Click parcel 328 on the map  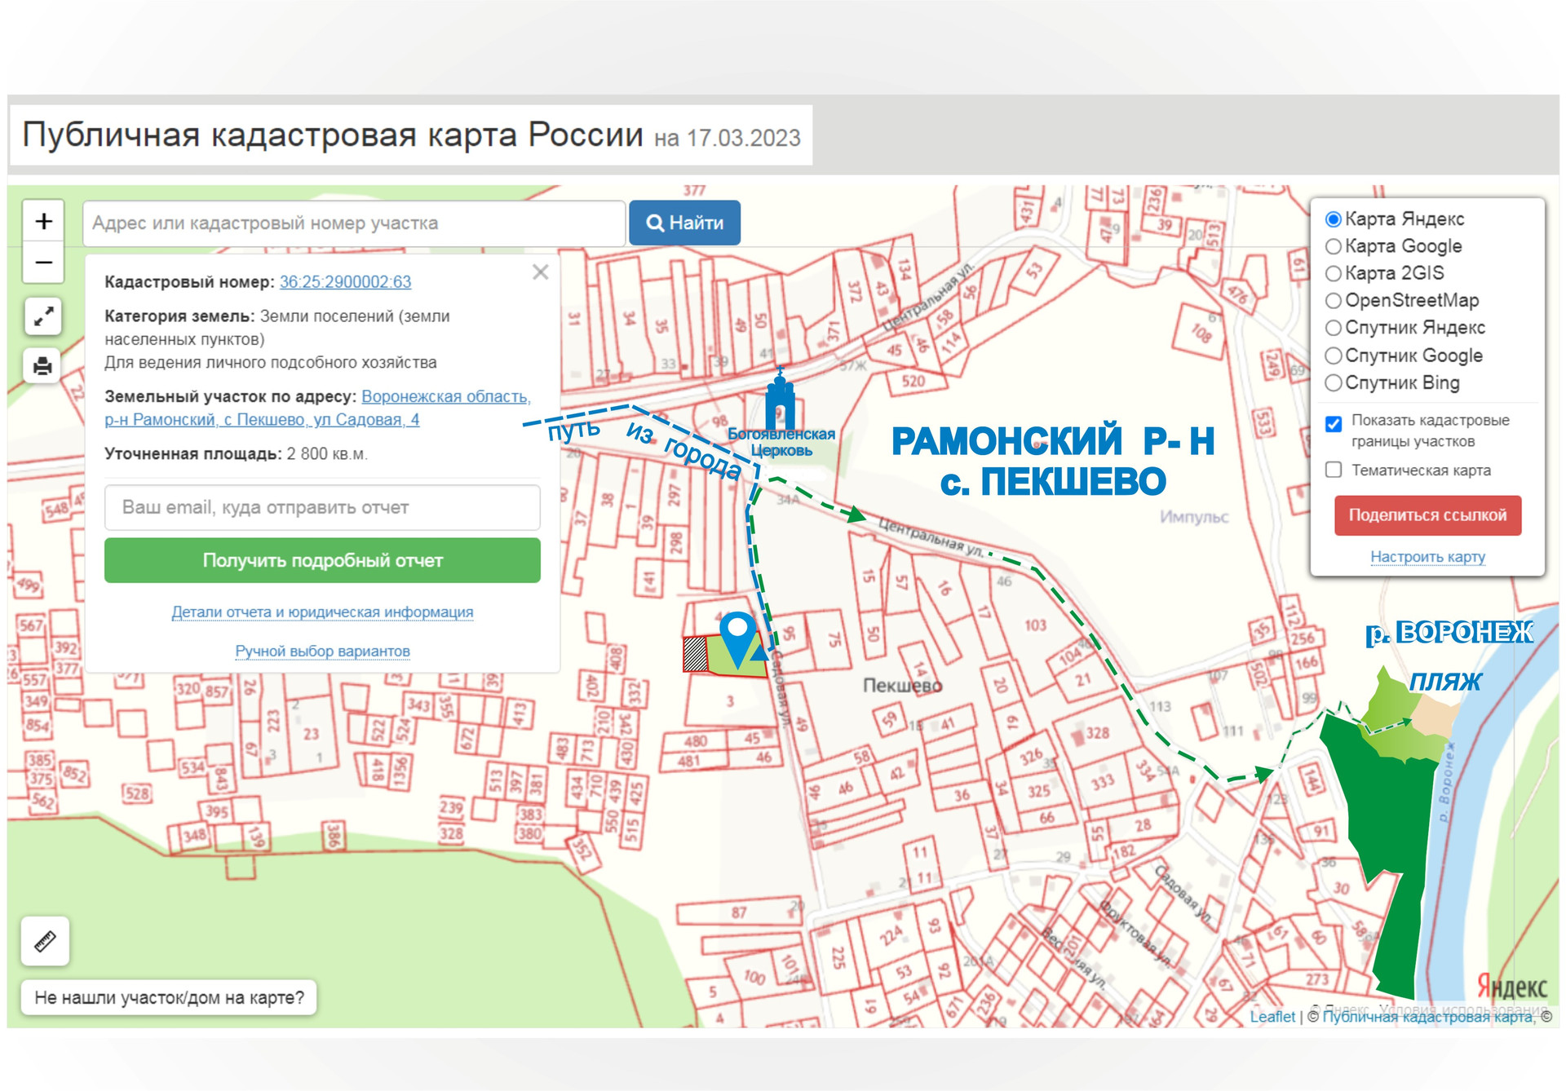(1097, 732)
